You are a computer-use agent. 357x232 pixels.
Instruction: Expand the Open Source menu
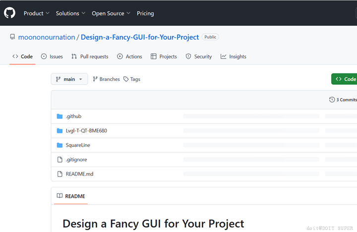pos(111,13)
